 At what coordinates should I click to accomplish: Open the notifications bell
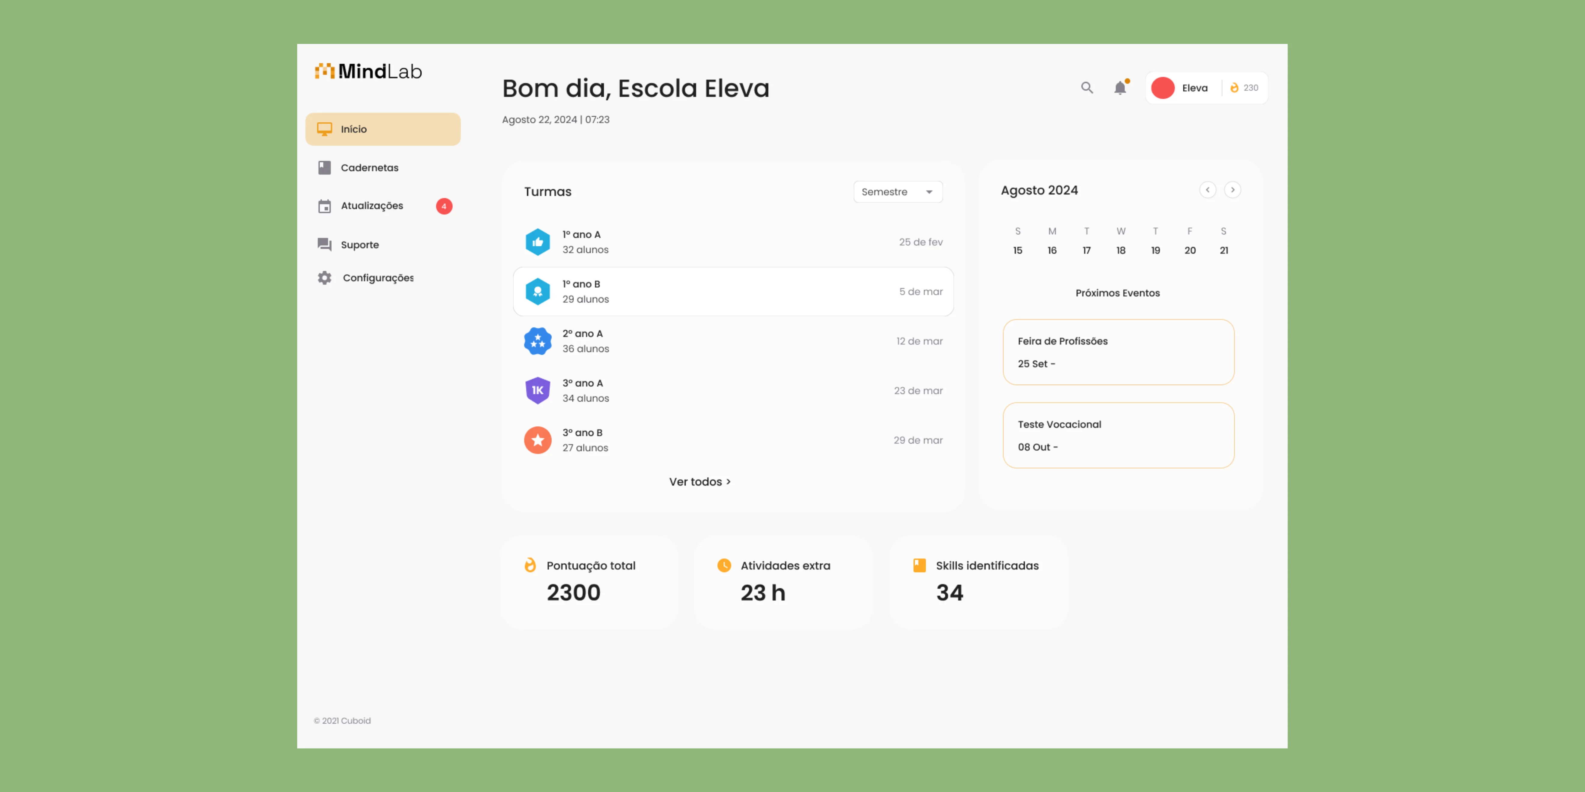coord(1120,88)
